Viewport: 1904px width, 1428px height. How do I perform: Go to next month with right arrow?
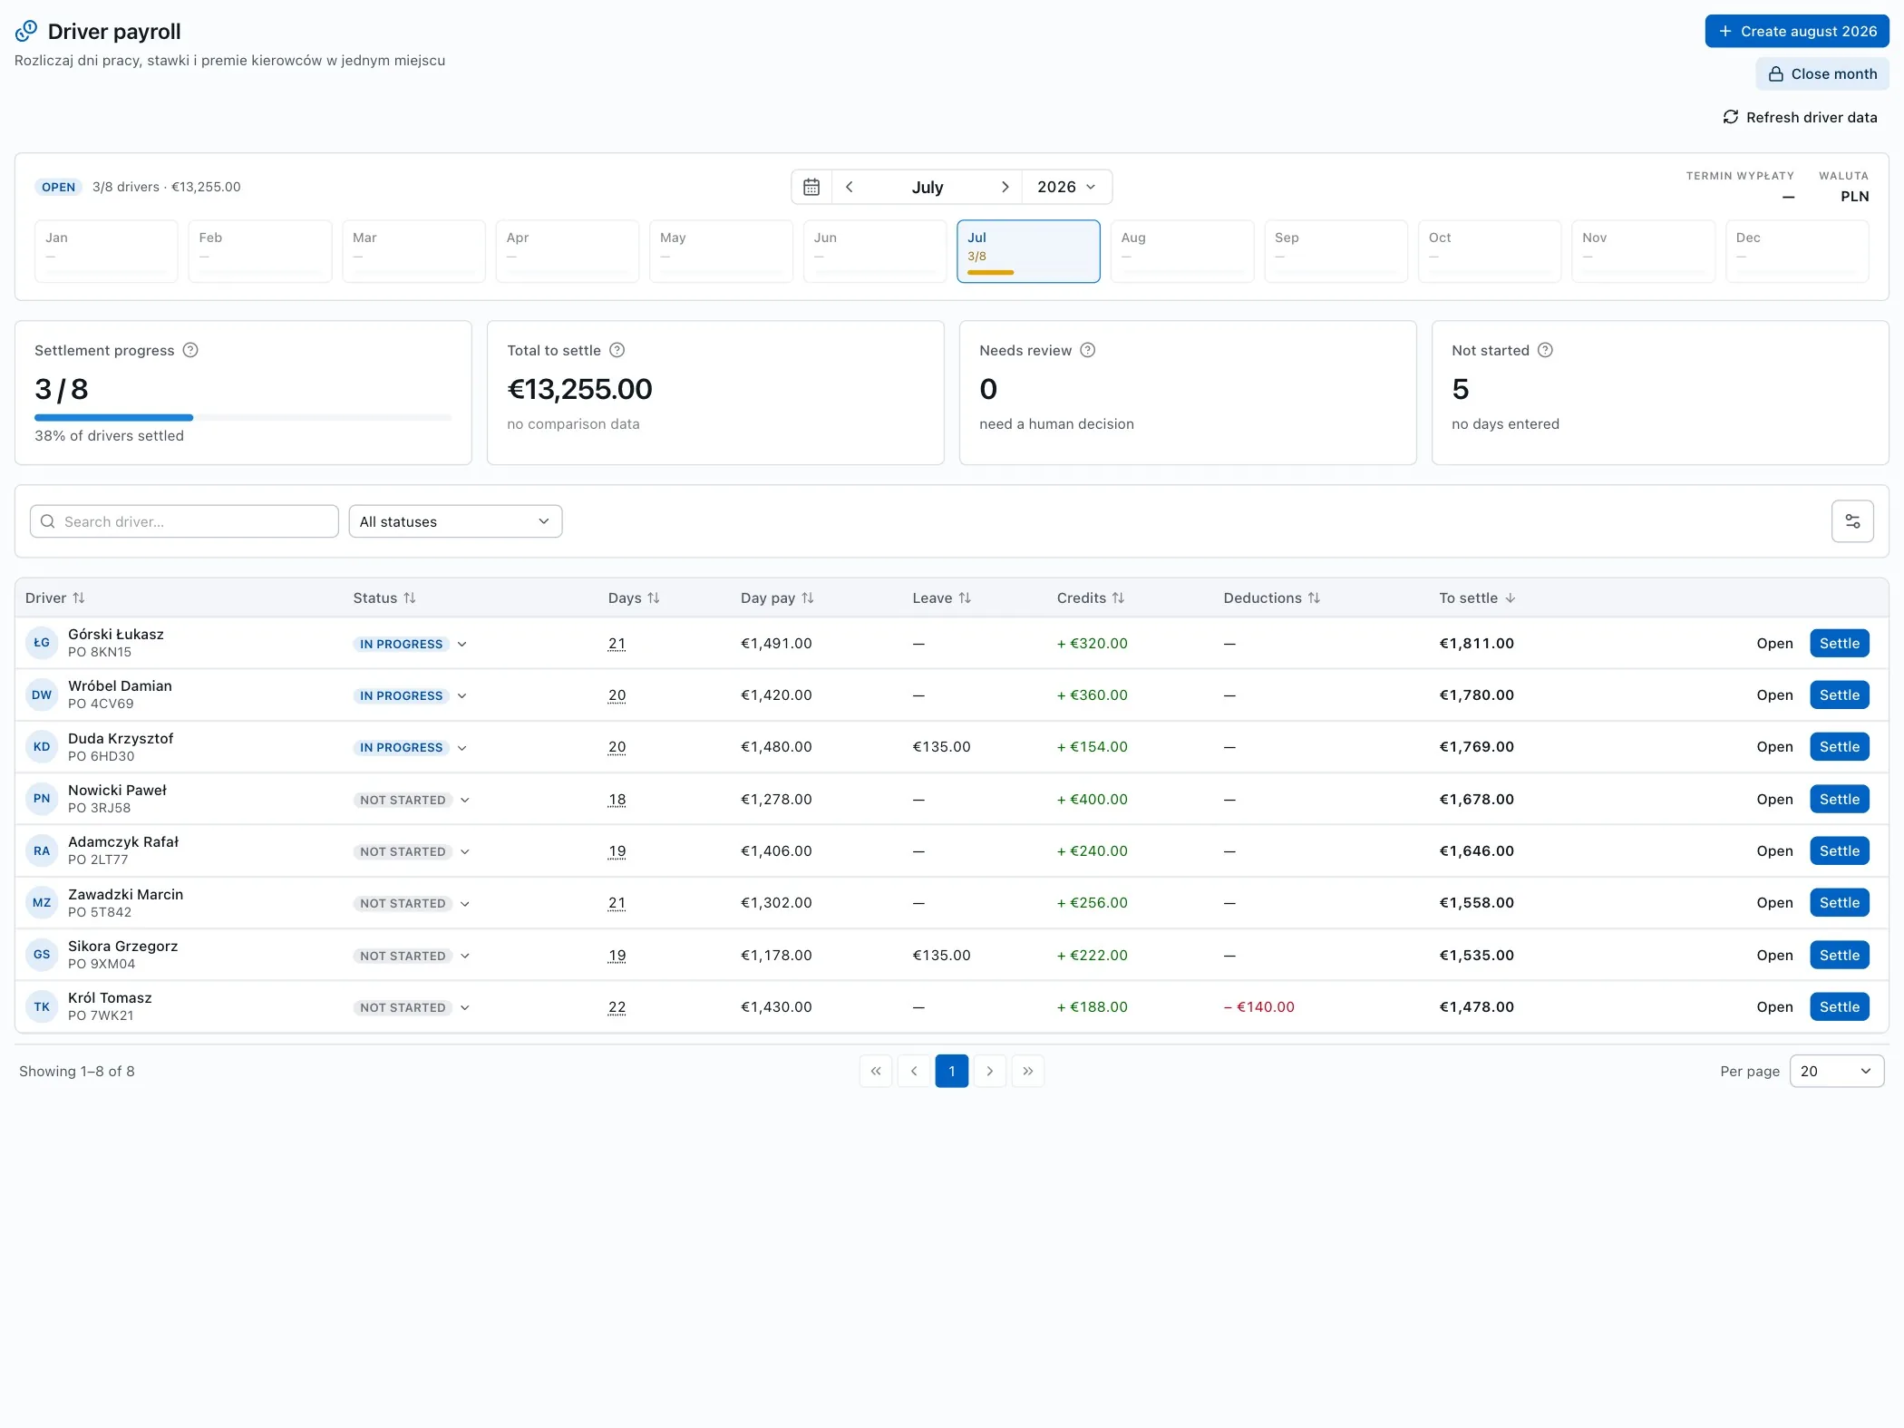[1005, 187]
